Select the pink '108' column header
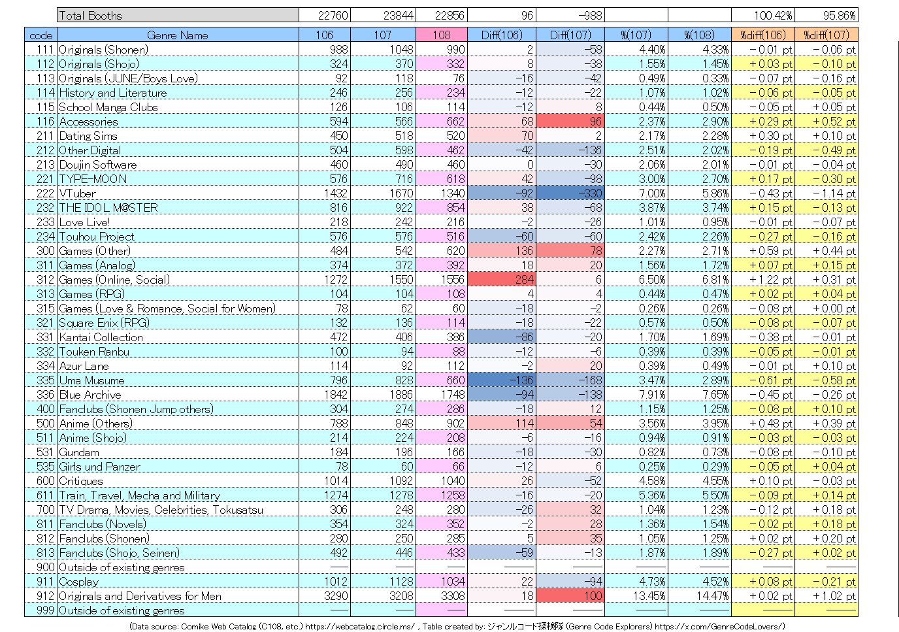This screenshot has height=632, width=899. pos(441,35)
